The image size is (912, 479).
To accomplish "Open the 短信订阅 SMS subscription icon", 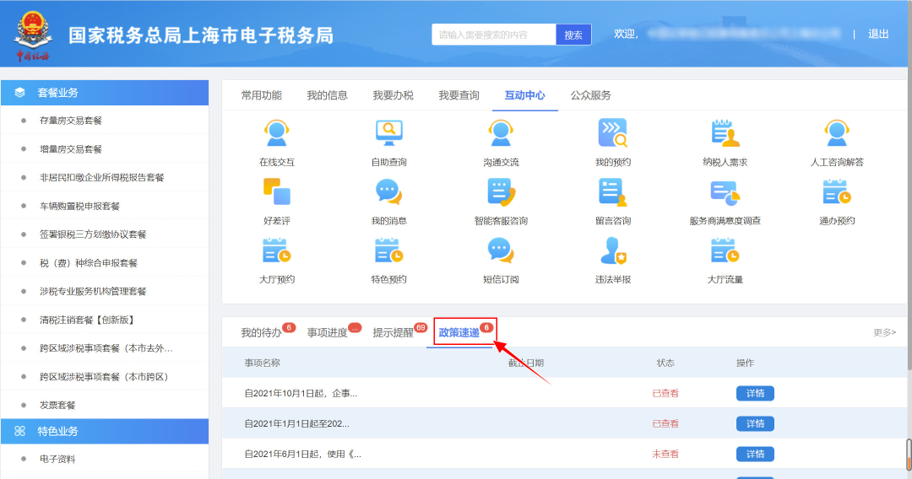I will pyautogui.click(x=501, y=251).
